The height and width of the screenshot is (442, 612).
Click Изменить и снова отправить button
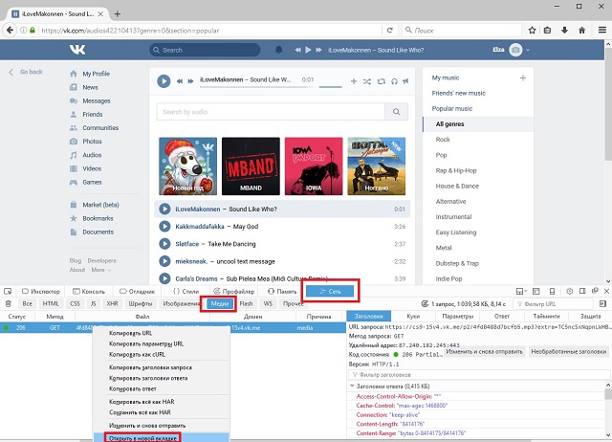coord(484,352)
